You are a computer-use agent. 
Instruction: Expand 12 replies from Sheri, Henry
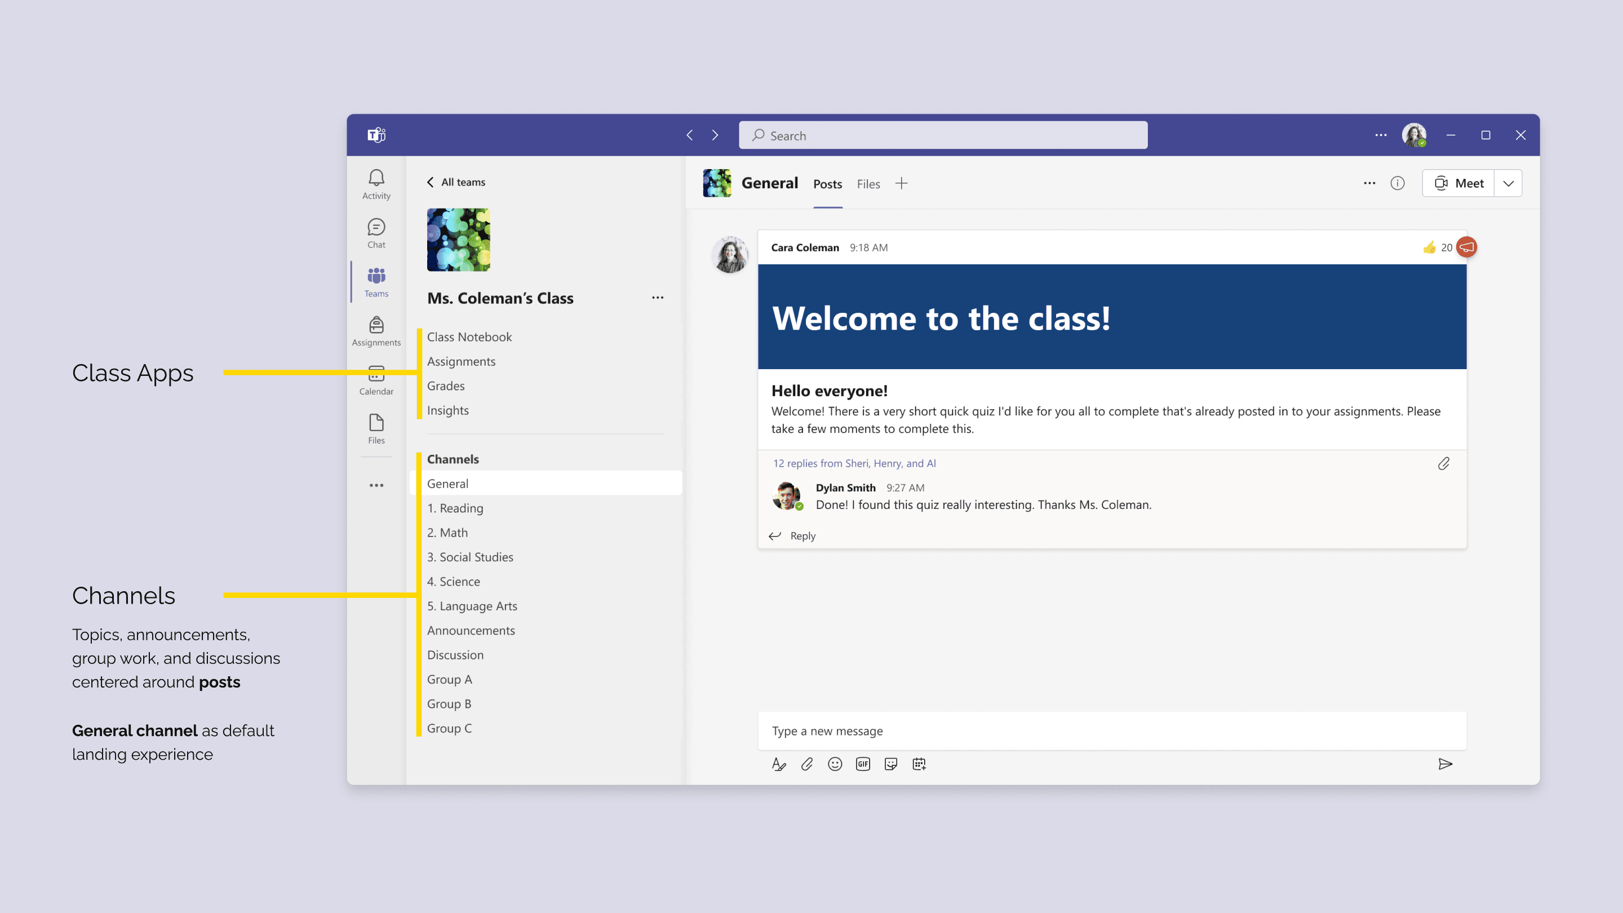[x=854, y=463]
